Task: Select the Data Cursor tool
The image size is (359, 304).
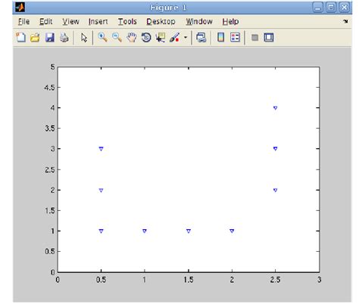Action: (161, 38)
